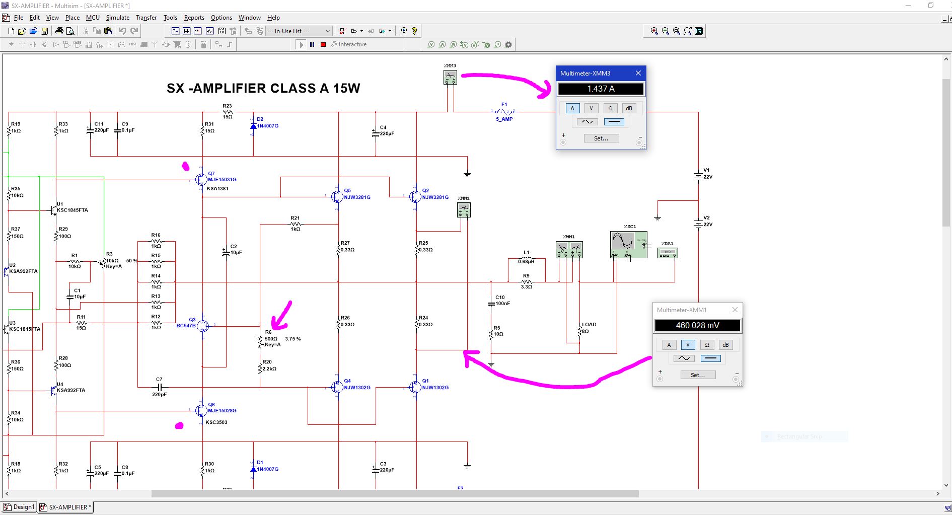Click the vertical scrollbar thumb
The width and height of the screenshot is (952, 515).
tap(946, 153)
